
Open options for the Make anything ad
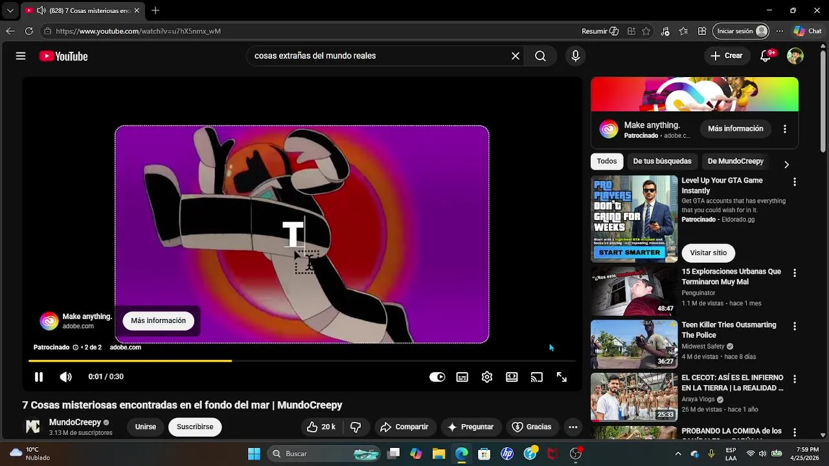coord(785,129)
